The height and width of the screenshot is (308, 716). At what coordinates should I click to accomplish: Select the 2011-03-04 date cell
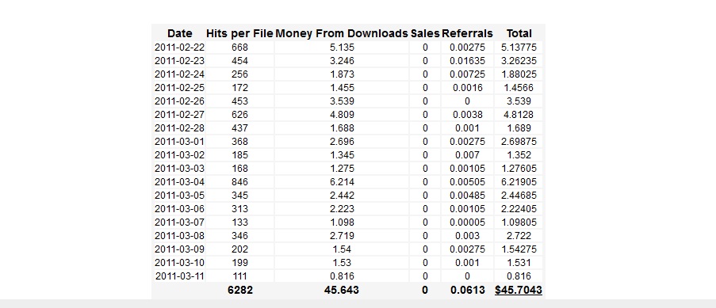point(179,182)
